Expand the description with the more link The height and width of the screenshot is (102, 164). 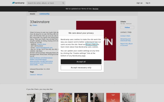pyautogui.click(x=42, y=65)
